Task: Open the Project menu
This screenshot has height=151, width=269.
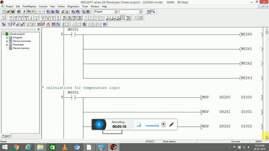Action: 9,7
